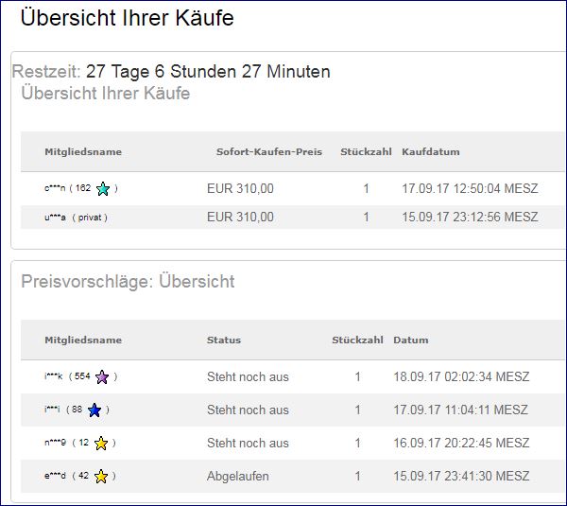This screenshot has height=506, width=567.
Task: Select member name c***n in purchases table
Action: [x=53, y=189]
